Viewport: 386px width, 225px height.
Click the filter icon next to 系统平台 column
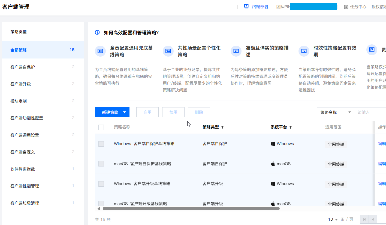click(291, 127)
